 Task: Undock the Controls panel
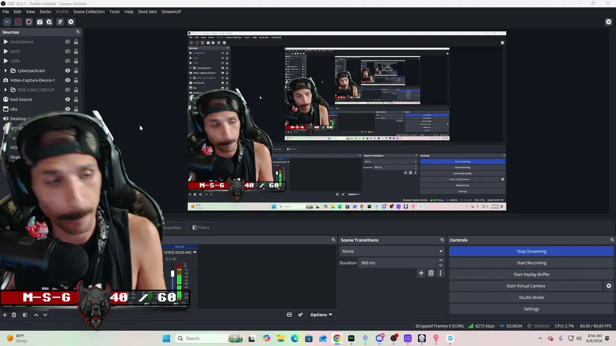612,240
